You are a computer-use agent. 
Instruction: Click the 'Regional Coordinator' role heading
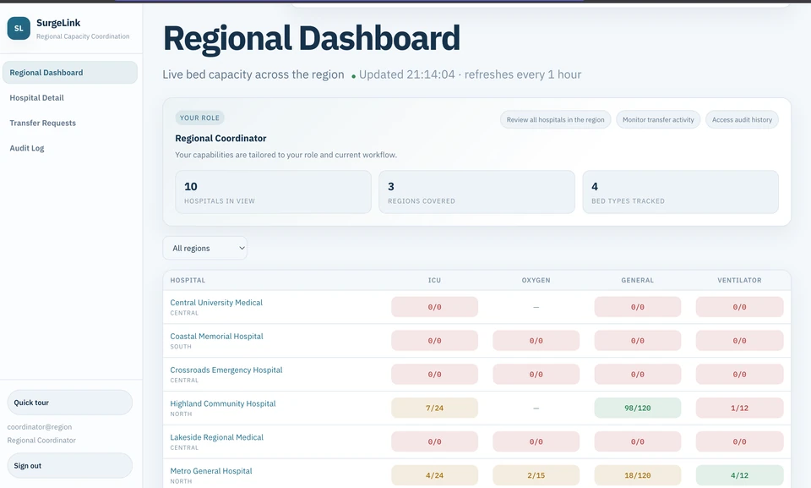click(220, 139)
